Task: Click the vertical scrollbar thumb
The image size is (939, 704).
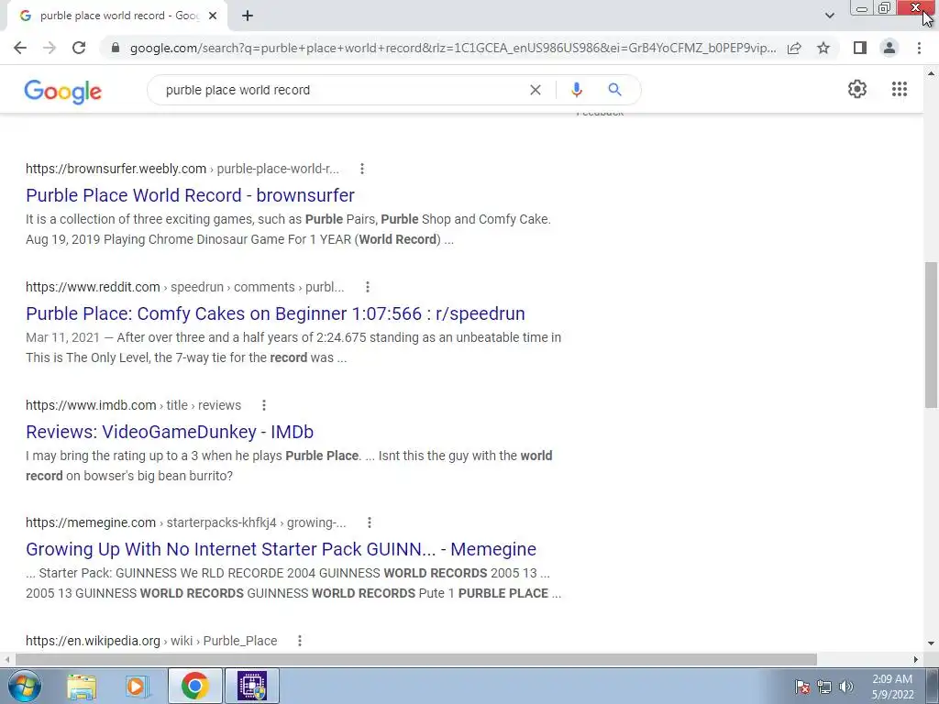Action: tap(931, 335)
